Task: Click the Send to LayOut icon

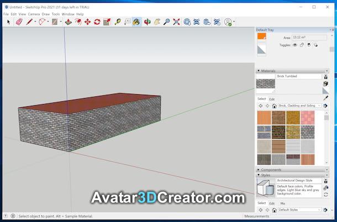Action: [x=207, y=22]
